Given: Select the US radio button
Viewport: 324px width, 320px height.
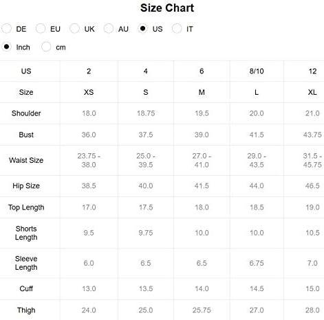Looking at the screenshot, I should (x=142, y=29).
